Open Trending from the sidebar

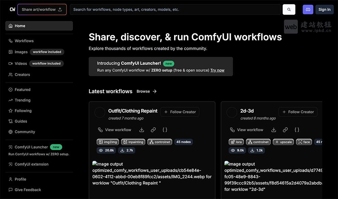(x=22, y=100)
